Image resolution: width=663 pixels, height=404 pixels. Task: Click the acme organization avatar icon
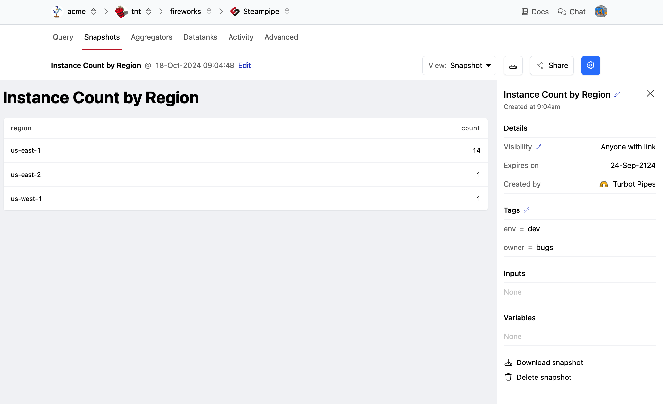57,12
